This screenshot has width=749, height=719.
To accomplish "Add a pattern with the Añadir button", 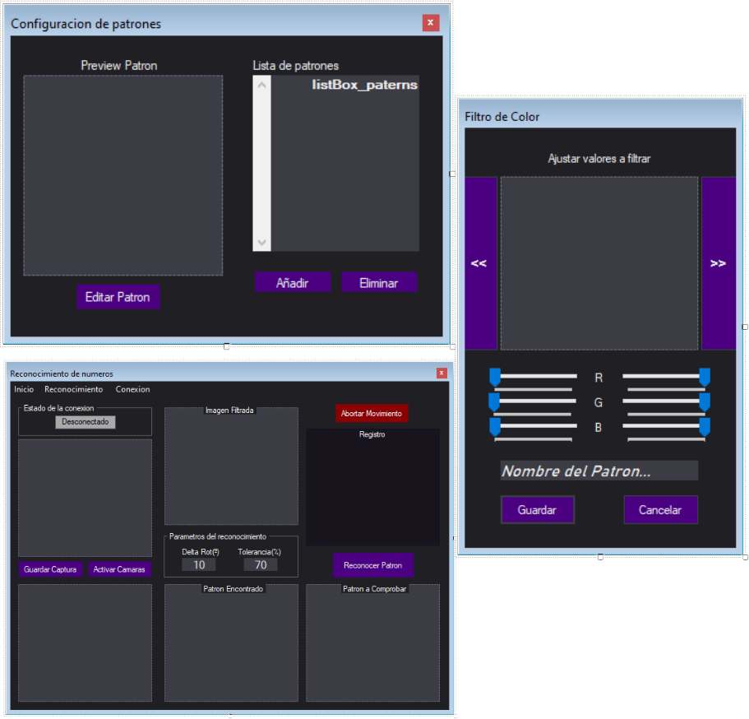I will coord(293,281).
